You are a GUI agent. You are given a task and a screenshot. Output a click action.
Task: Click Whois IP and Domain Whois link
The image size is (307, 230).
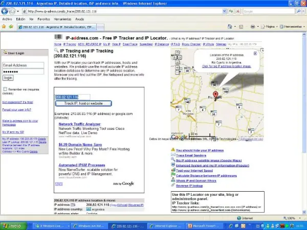[x=196, y=181]
